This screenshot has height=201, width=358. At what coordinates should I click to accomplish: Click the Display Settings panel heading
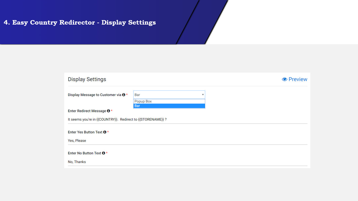[x=87, y=79]
